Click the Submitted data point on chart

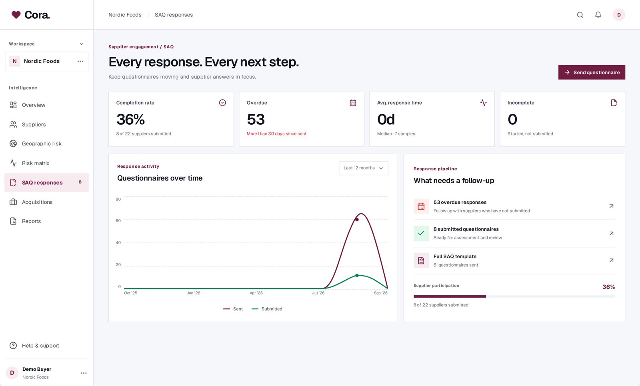click(x=357, y=275)
